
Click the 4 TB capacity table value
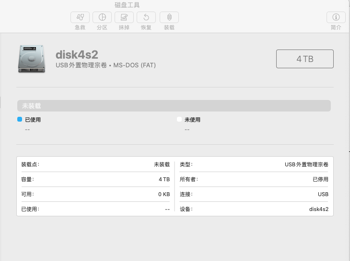(164, 179)
